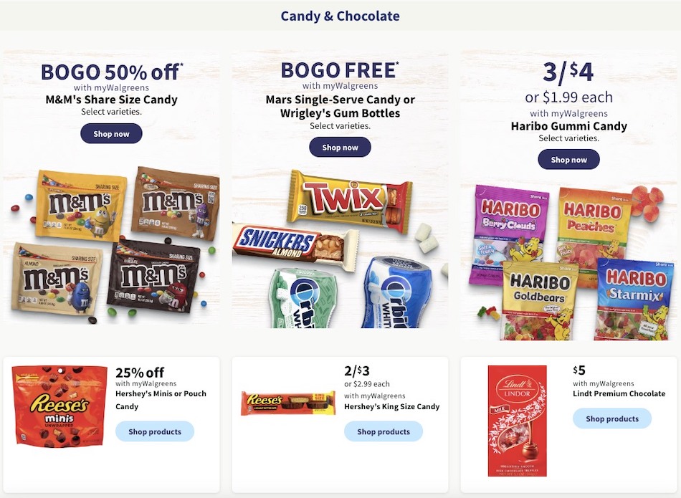This screenshot has width=681, height=498.
Task: Click Shop products for Hershey's King Size Candy
Action: pyautogui.click(x=384, y=431)
